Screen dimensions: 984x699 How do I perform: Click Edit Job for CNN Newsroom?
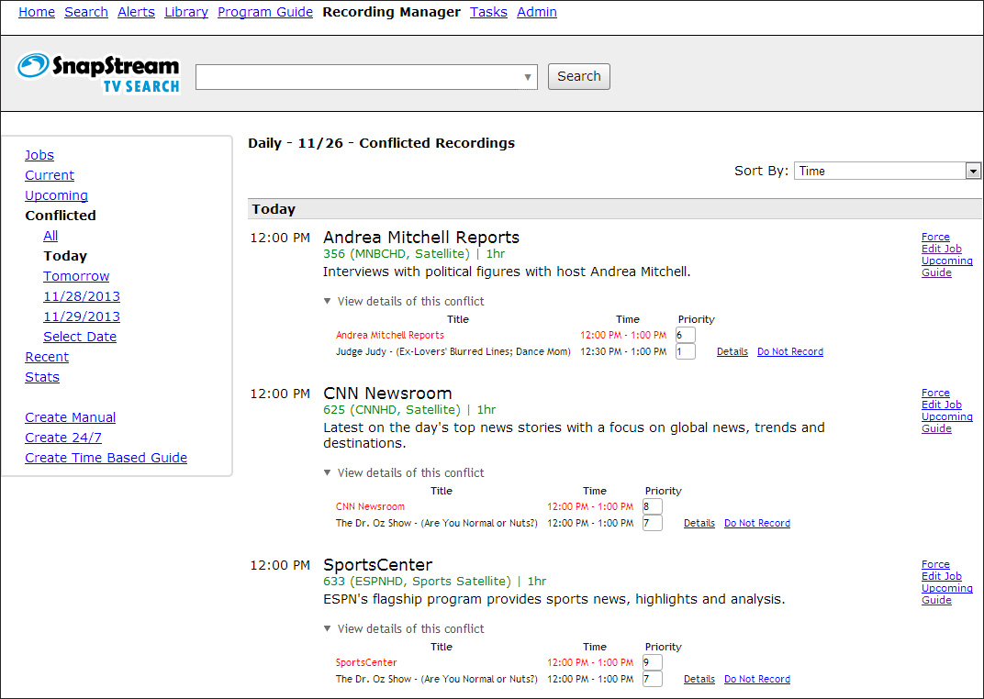click(942, 405)
